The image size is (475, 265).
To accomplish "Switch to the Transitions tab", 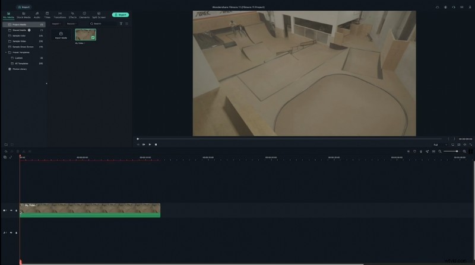I will pos(60,15).
